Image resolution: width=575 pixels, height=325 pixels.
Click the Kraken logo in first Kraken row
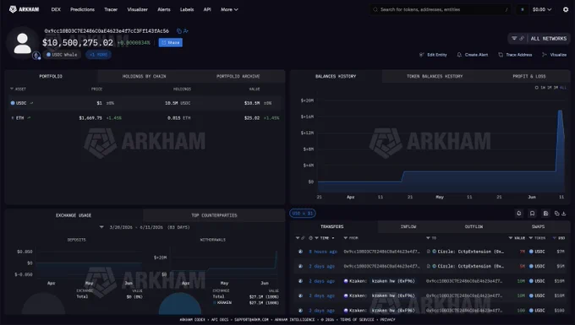[346, 281]
